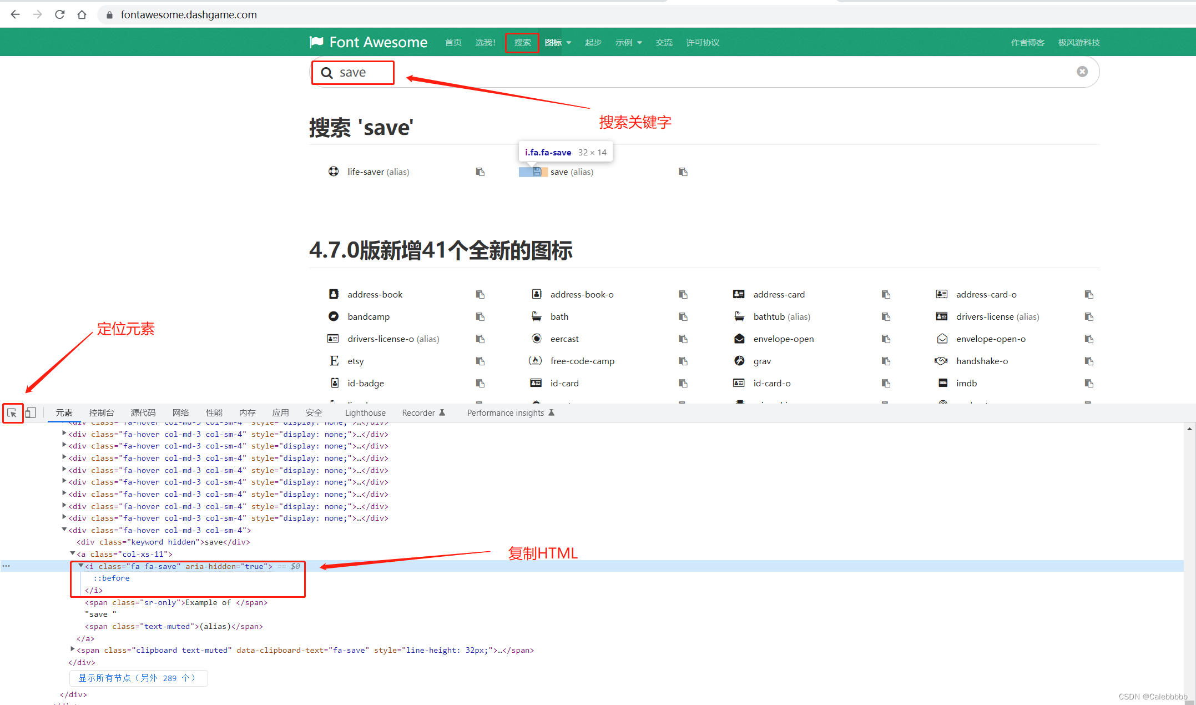
Task: Open the Performance insights tab
Action: pyautogui.click(x=511, y=413)
